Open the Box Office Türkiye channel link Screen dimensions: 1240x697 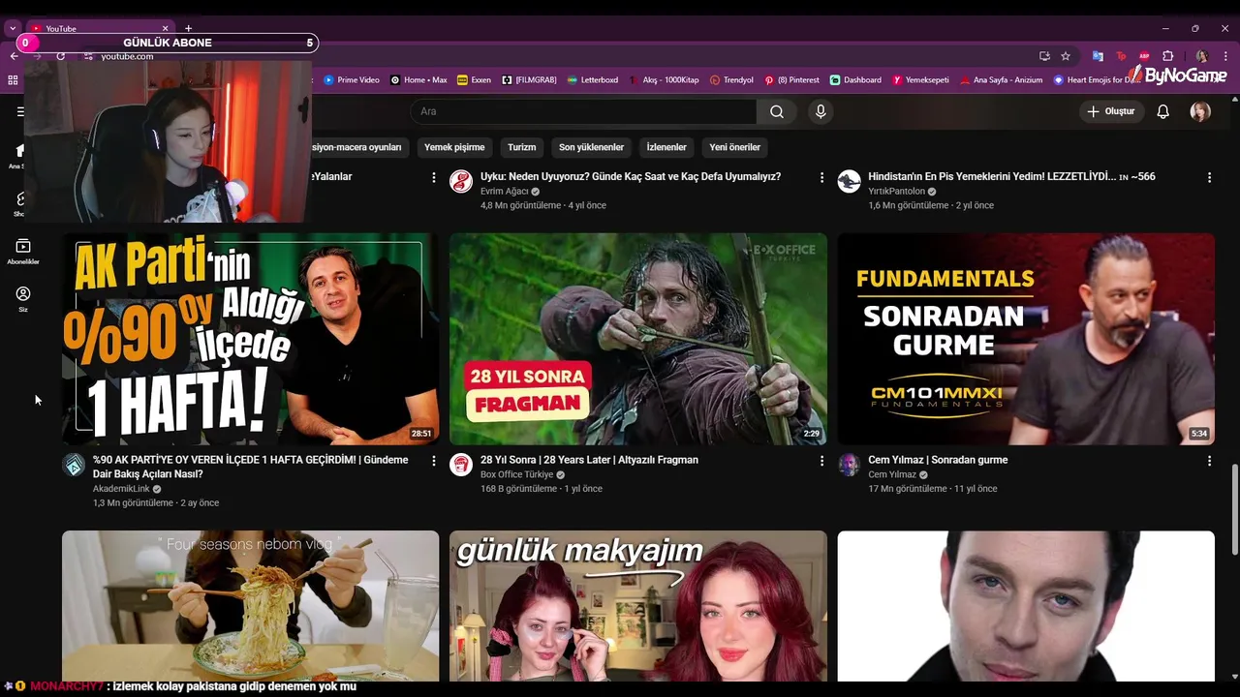click(x=516, y=475)
